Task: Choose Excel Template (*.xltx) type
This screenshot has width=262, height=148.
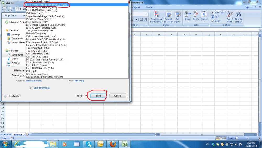Action: pyautogui.click(x=77, y=22)
